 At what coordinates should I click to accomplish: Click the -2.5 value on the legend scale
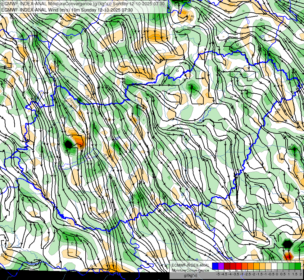[x=248, y=274]
